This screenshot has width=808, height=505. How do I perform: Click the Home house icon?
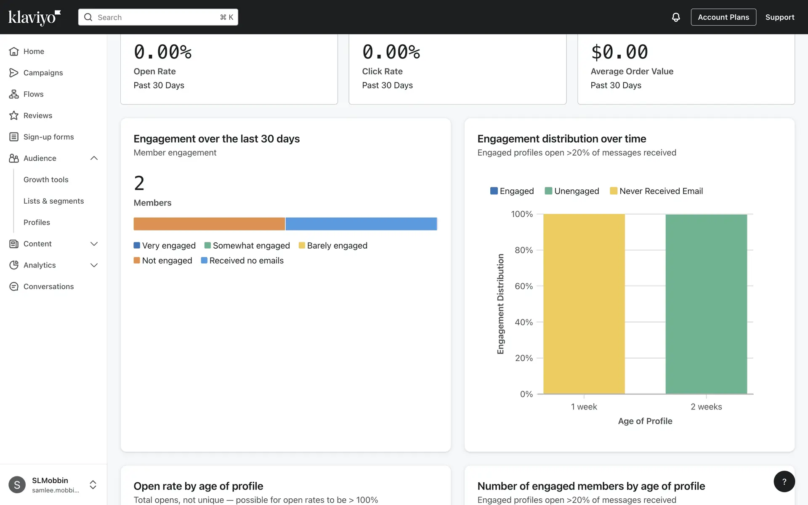14,51
